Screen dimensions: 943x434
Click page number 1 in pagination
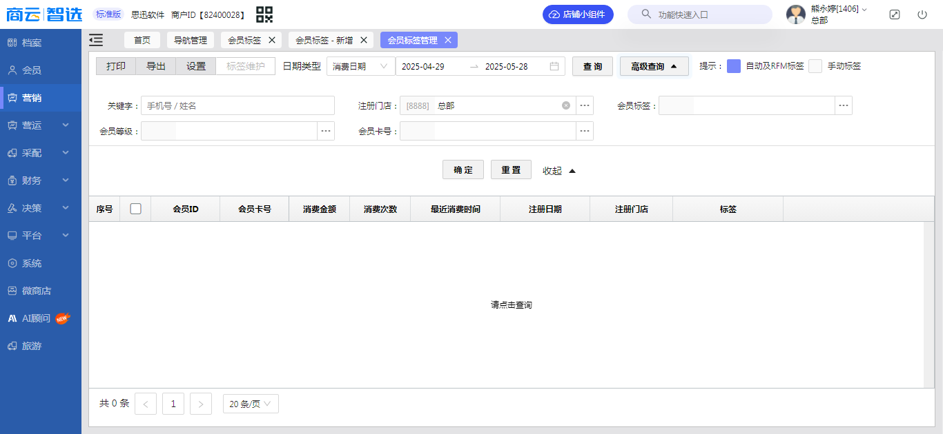tap(173, 404)
